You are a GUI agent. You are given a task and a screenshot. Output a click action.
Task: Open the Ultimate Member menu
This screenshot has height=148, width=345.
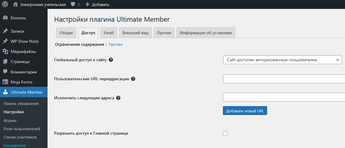point(24,92)
